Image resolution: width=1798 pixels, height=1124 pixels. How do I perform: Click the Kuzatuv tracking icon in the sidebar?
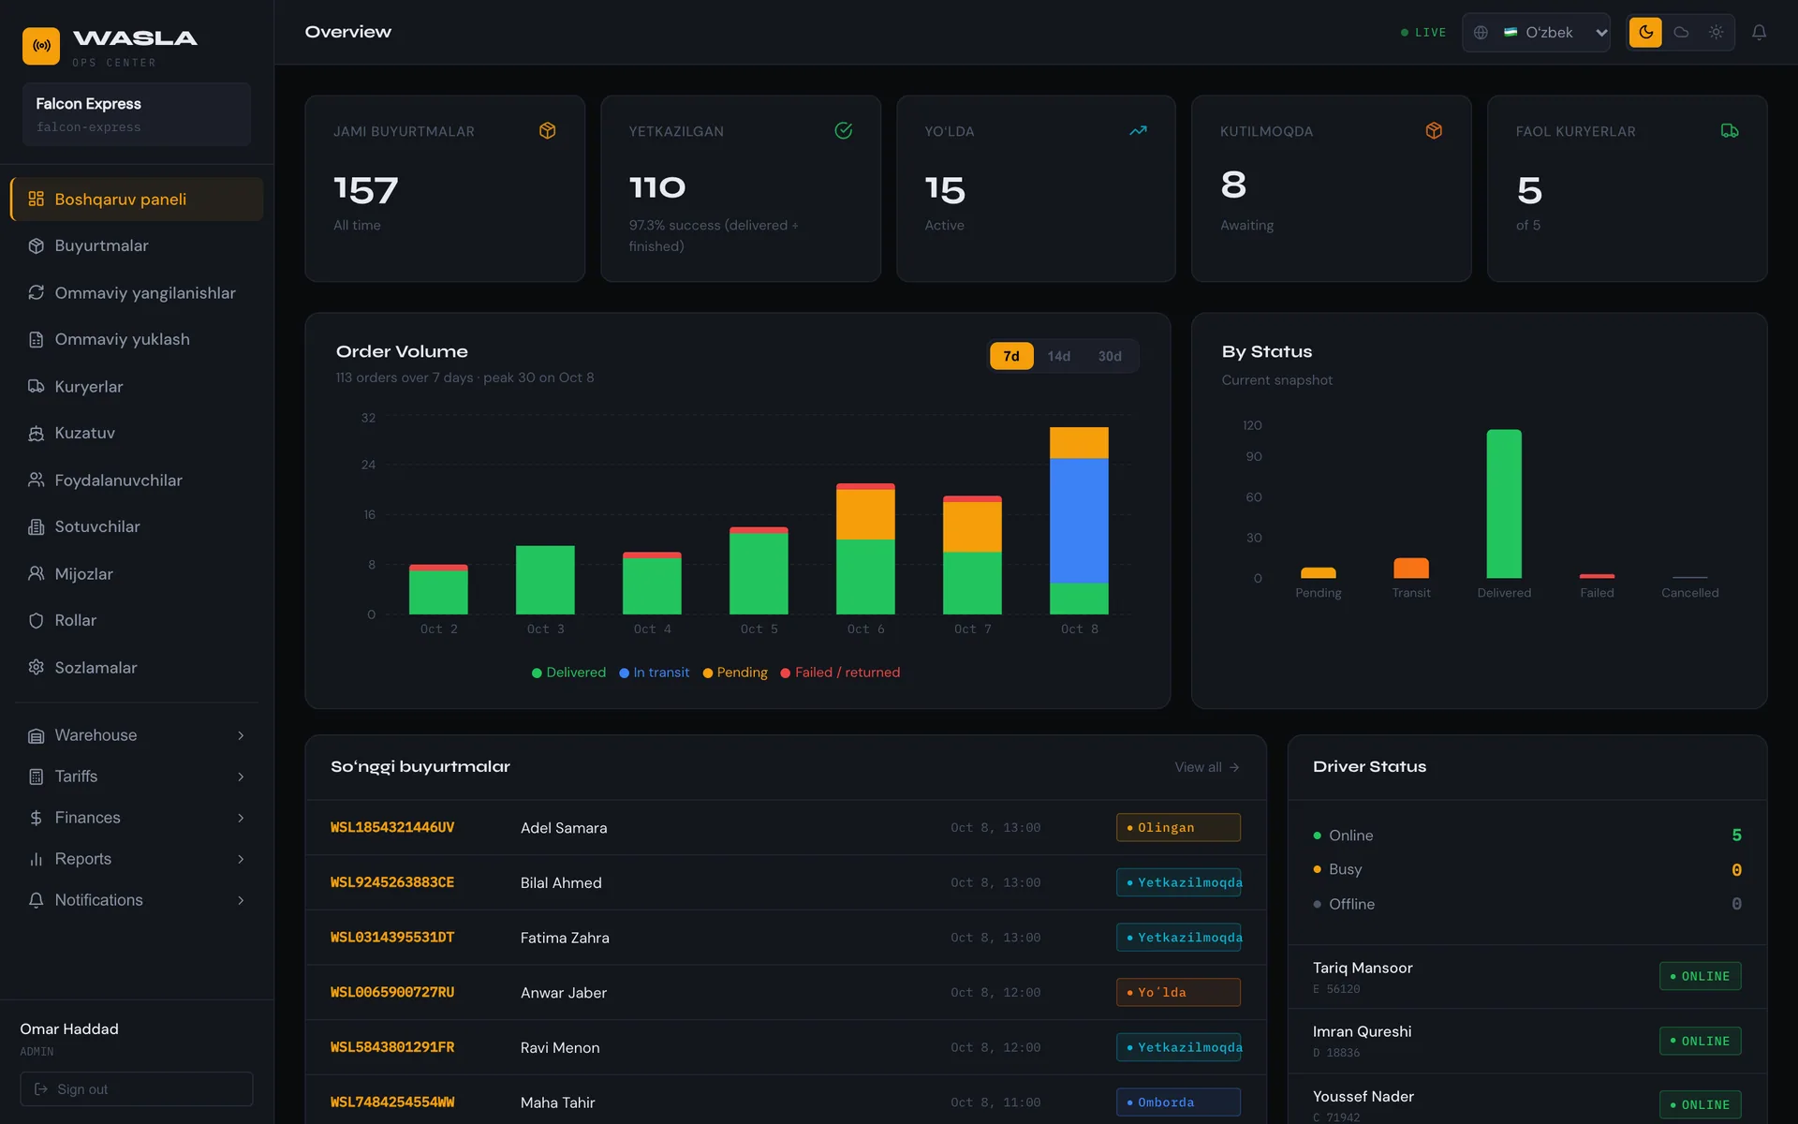point(37,433)
